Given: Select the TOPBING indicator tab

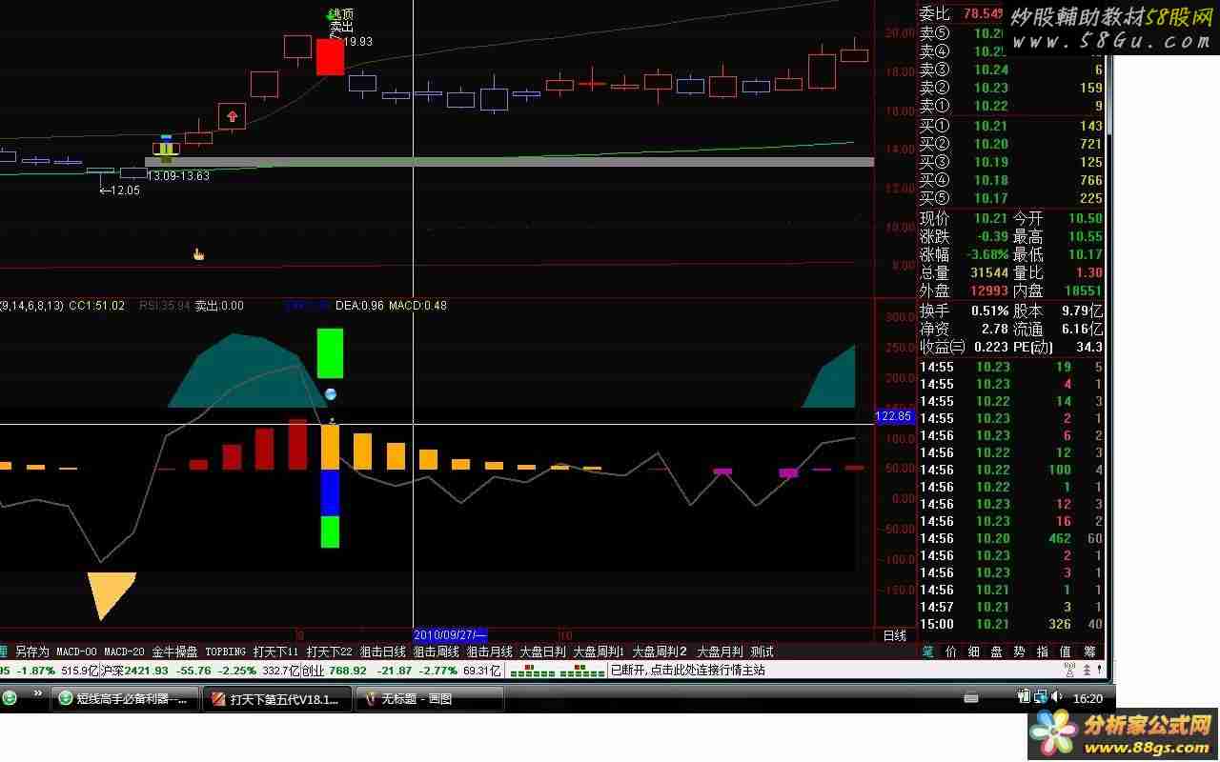Looking at the screenshot, I should pyautogui.click(x=225, y=652).
